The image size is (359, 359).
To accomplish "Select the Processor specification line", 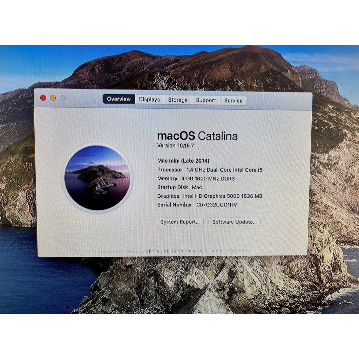I will coord(210,170).
